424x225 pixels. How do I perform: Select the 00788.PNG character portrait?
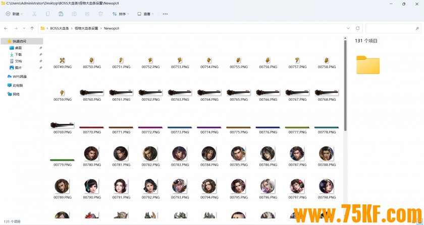(x=327, y=154)
